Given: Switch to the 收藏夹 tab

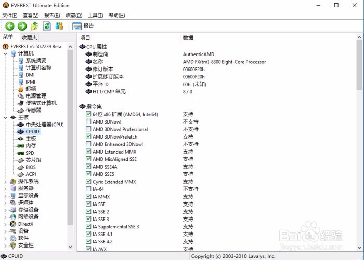Looking at the screenshot, I should click(29, 37).
